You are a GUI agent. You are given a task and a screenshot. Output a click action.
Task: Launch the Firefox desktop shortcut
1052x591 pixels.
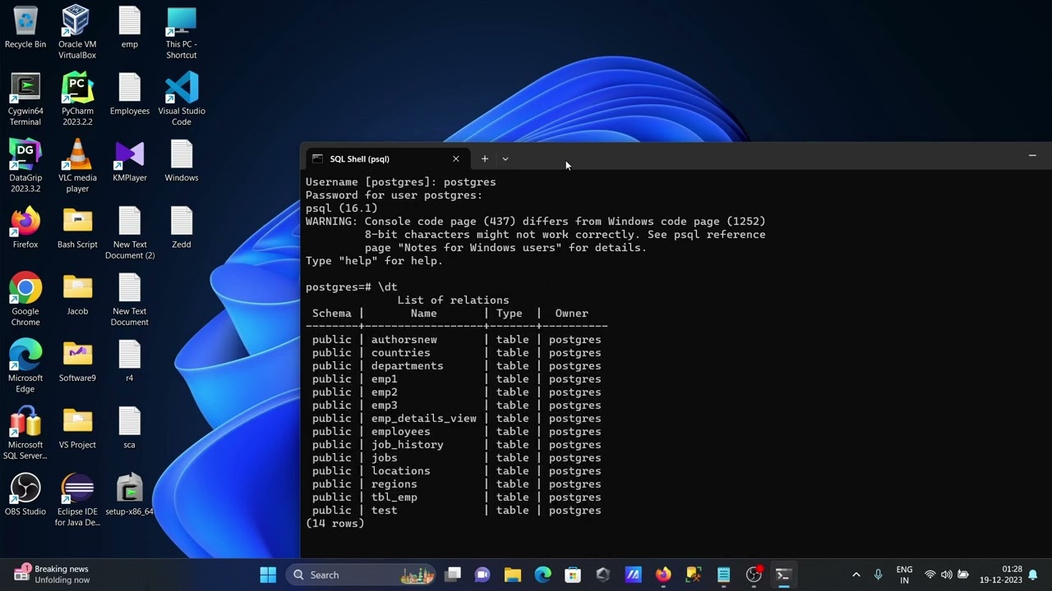click(25, 227)
